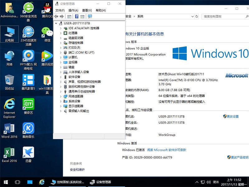This screenshot has width=249, height=187.
Task: Click 阅读 Microsoft 软件许可条款 link
Action: pyautogui.click(x=167, y=150)
